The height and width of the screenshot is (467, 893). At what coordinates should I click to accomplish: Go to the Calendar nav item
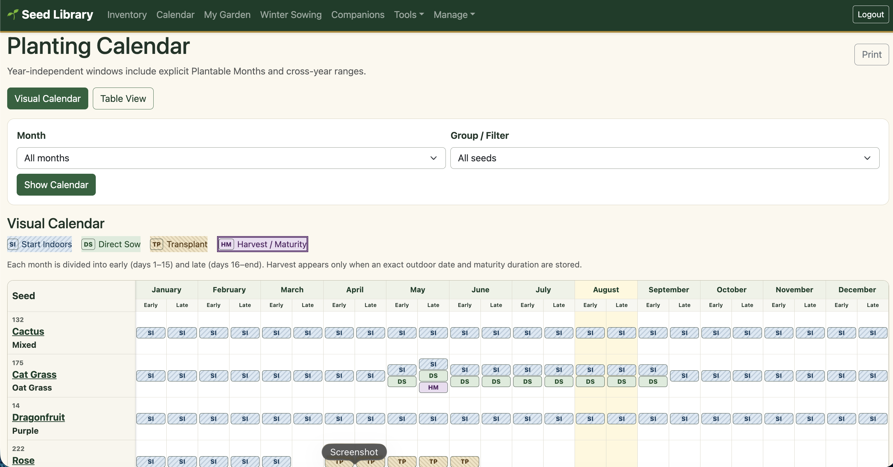click(176, 15)
